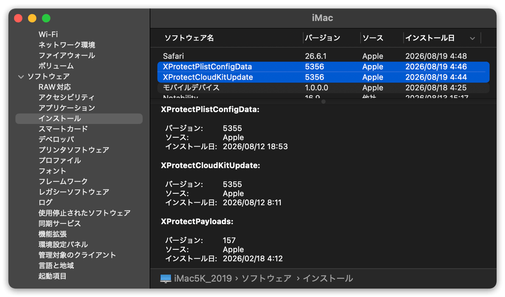505x297 pixels.
Task: Click インストール in the path bar
Action: pos(327,278)
